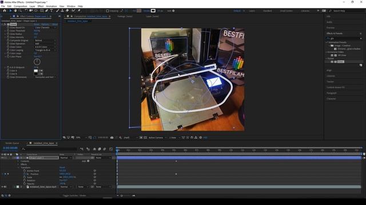
Task: Select the Selection (arrow) tool
Action: pyautogui.click(x=10, y=11)
